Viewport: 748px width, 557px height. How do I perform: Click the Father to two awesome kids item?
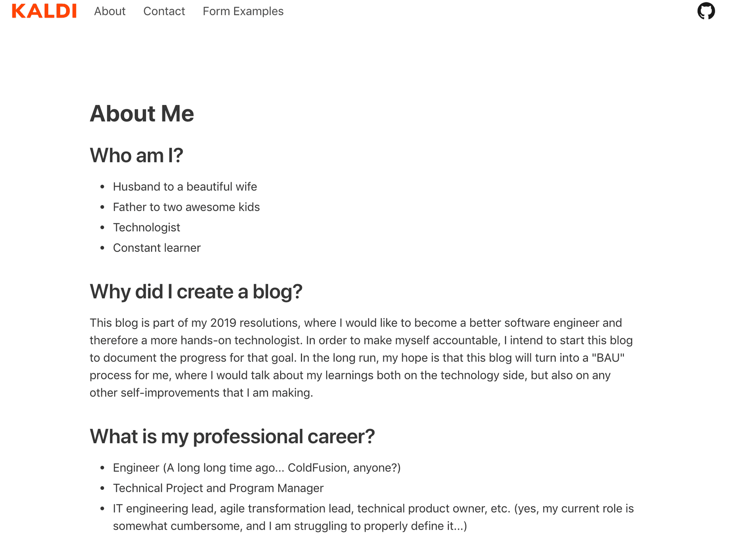coord(186,207)
